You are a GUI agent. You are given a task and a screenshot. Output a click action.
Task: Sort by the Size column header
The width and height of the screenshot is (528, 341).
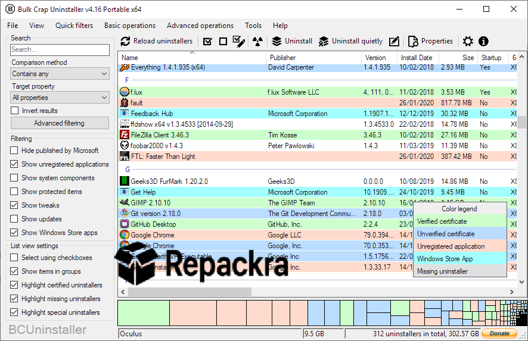click(x=458, y=58)
